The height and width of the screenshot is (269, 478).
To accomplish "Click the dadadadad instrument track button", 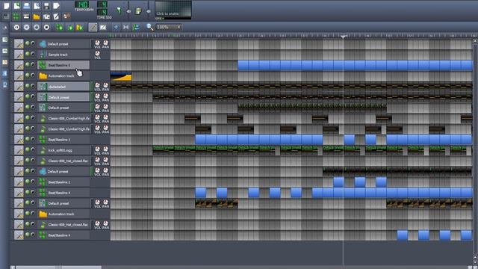I will coord(63,87).
